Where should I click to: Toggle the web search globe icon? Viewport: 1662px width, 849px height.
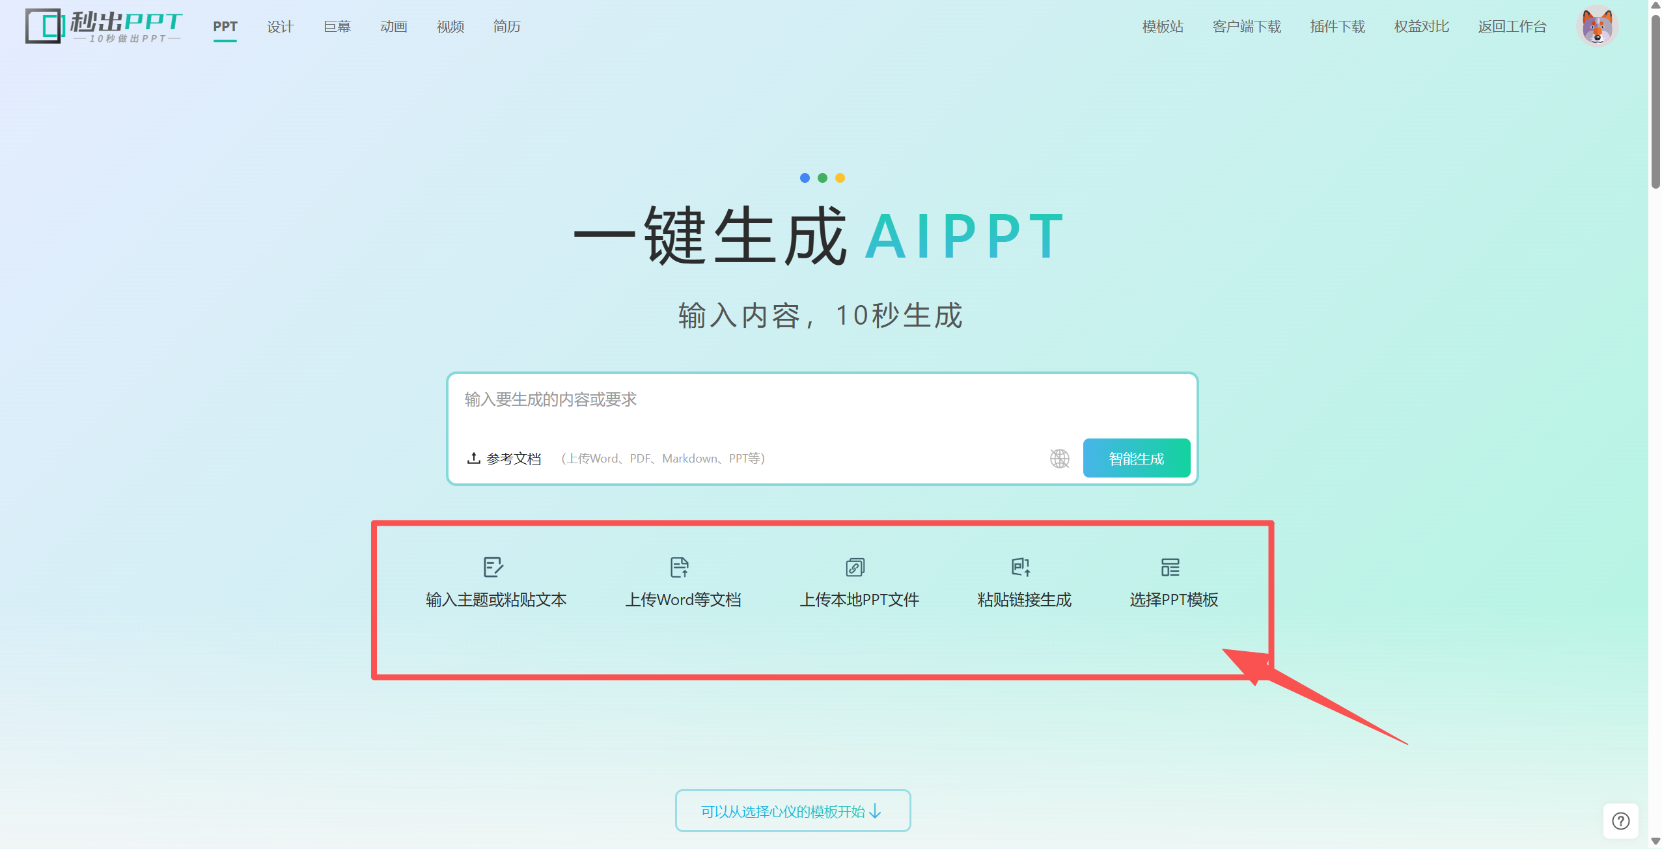click(x=1059, y=459)
